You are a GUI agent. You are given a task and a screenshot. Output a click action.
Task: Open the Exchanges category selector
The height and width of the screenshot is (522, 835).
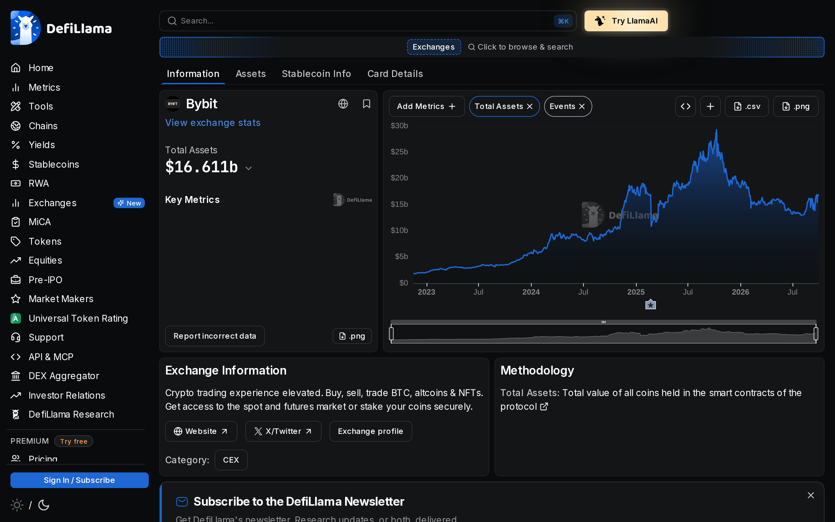[x=434, y=47]
